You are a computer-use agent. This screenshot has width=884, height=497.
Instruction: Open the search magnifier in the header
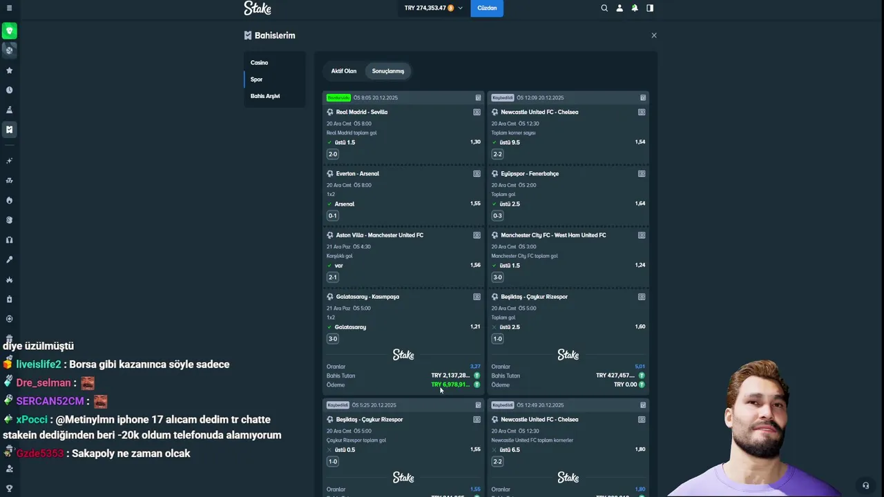tap(604, 8)
